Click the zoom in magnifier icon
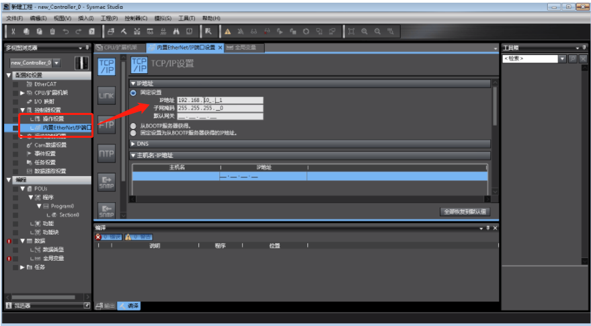This screenshot has height=326, width=591. click(x=364, y=32)
